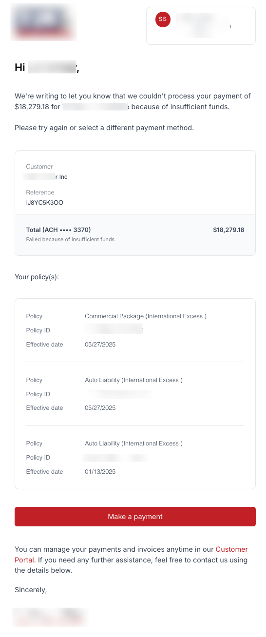Click Failed because of insufficient funds text
This screenshot has height=637, width=266.
pyautogui.click(x=70, y=239)
